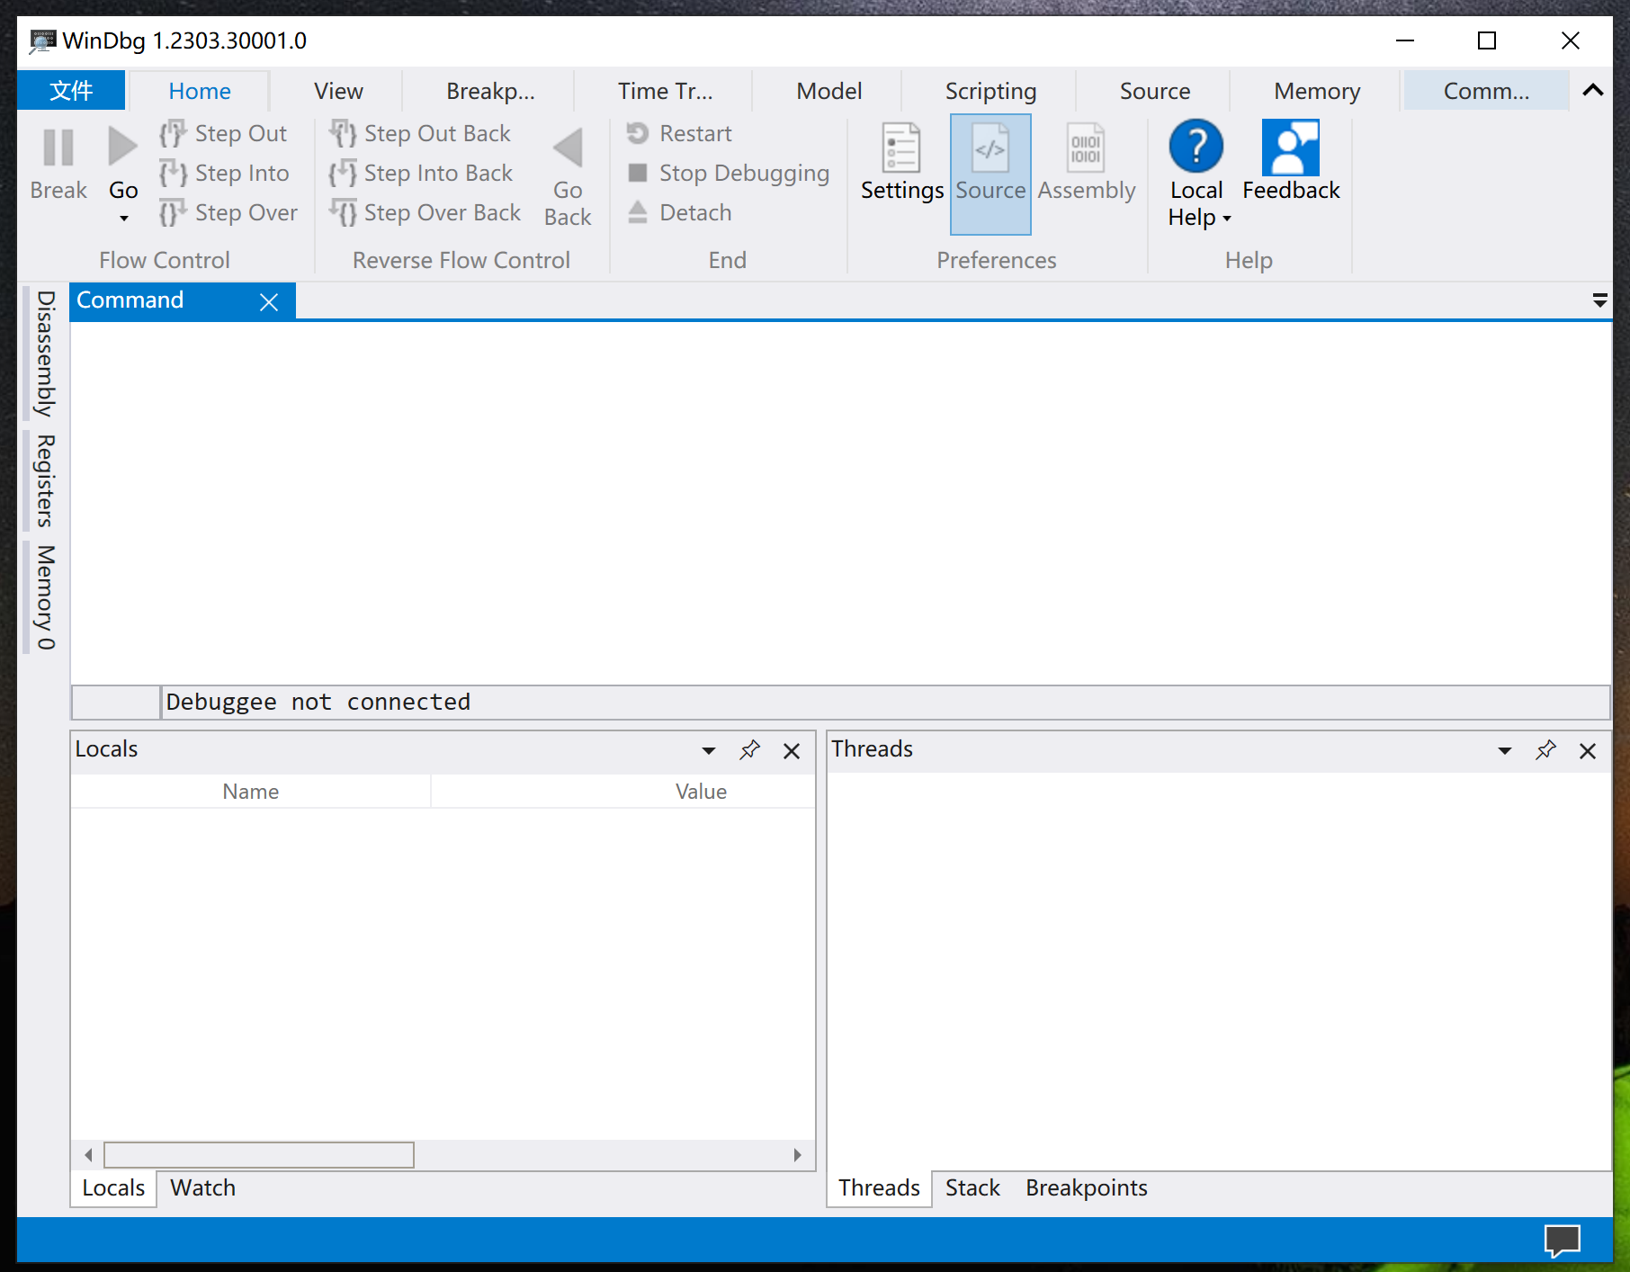
Task: Pin the Threads panel
Action: point(1545,750)
